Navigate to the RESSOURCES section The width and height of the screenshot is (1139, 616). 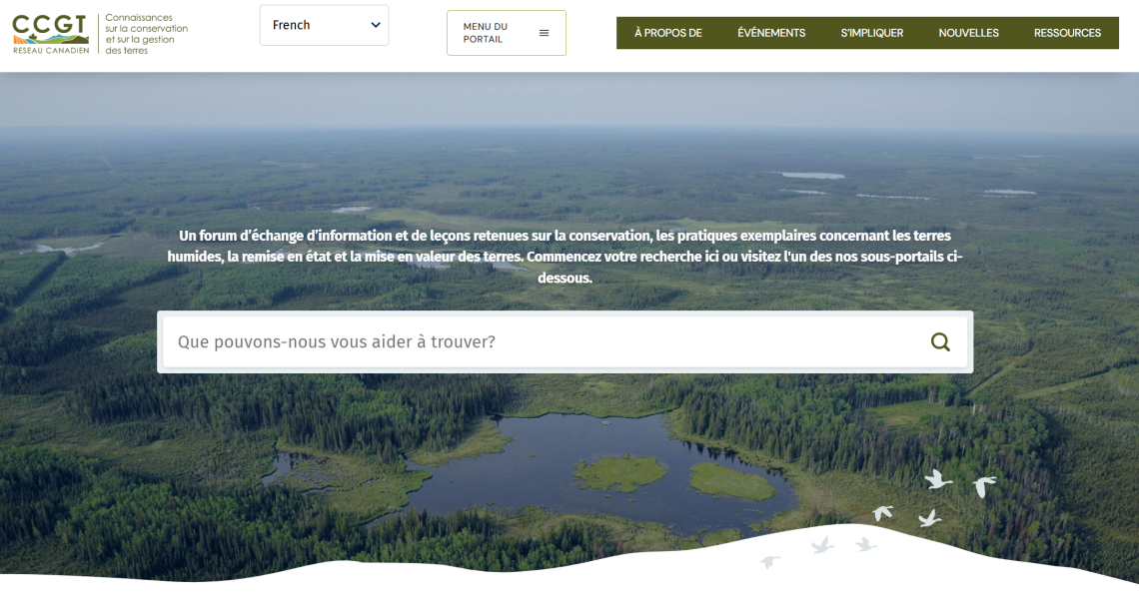tap(1067, 32)
